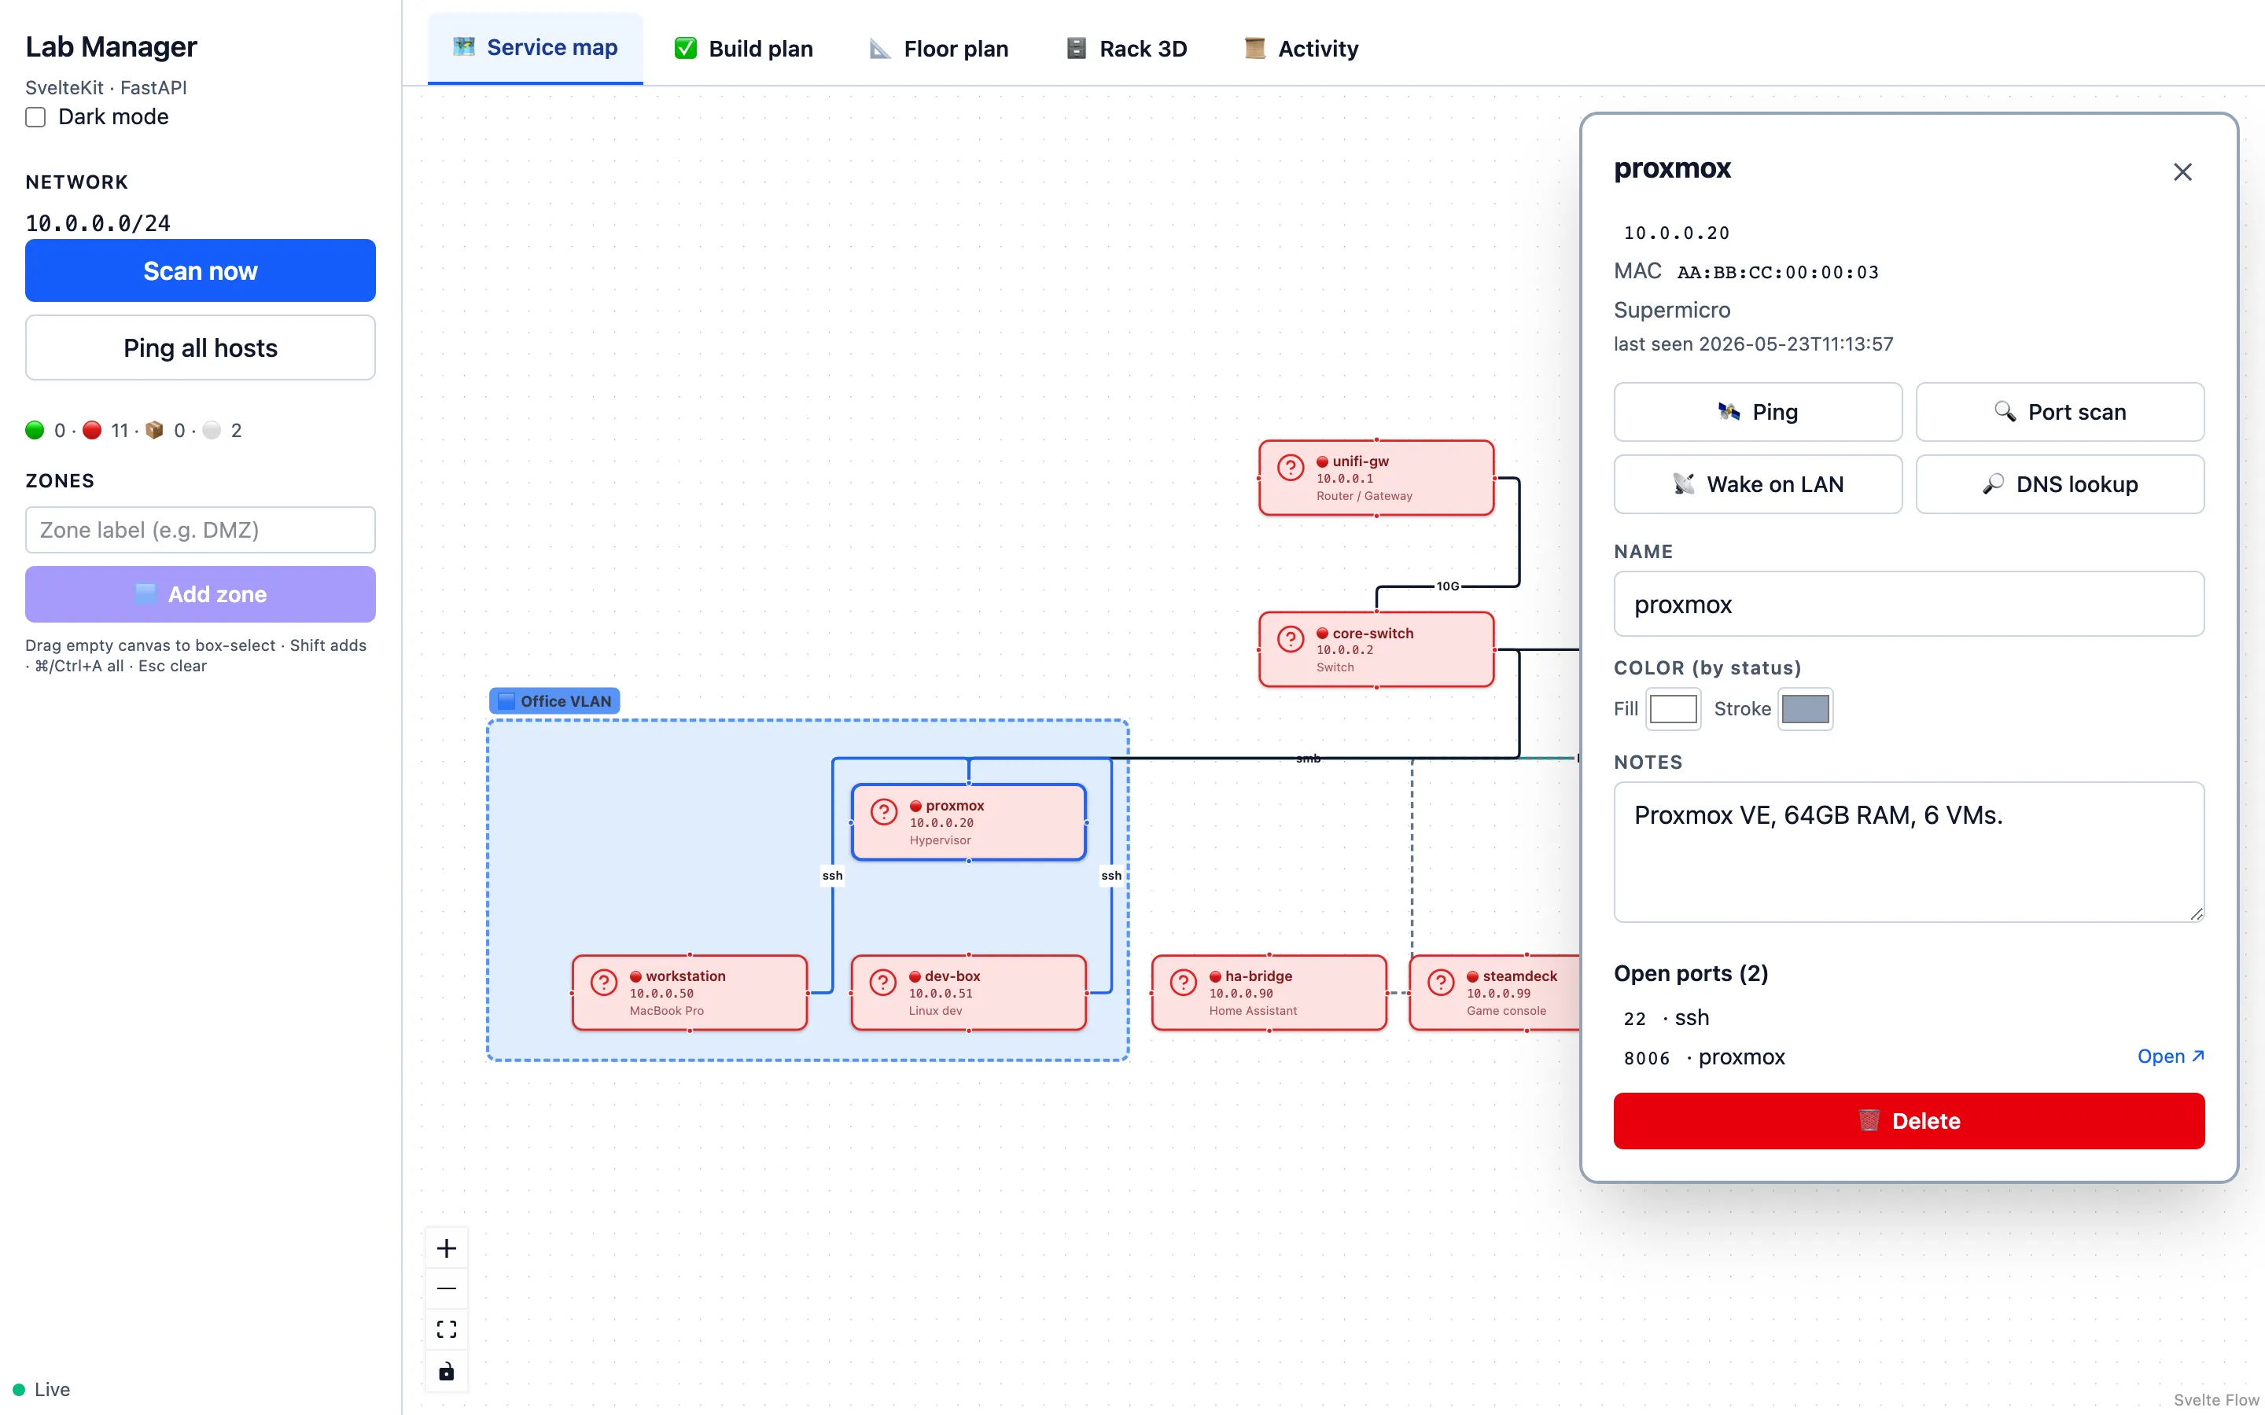Image resolution: width=2265 pixels, height=1415 pixels.
Task: Select the ssh edge label near dev-box
Action: pyautogui.click(x=1111, y=876)
